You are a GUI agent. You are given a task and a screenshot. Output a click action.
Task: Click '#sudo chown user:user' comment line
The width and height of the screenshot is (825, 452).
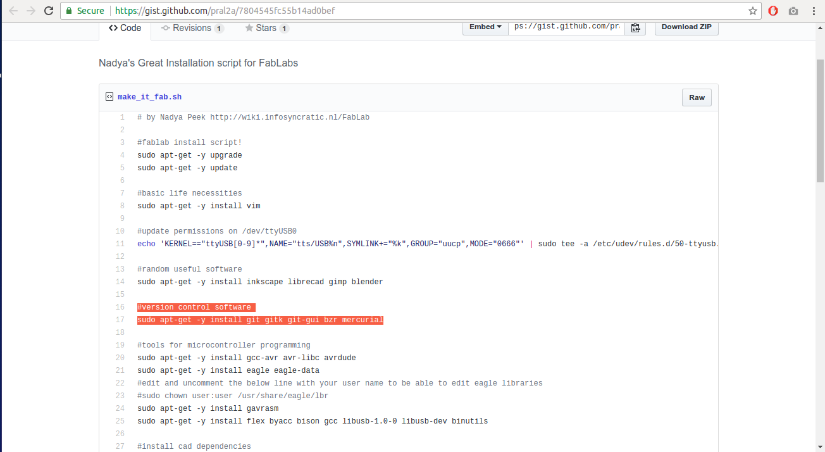pos(233,396)
